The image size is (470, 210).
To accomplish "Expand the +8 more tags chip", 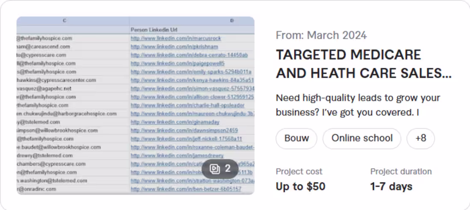I will pos(420,138).
